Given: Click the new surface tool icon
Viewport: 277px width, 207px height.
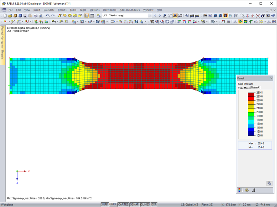Looking at the screenshot, I should point(74,22).
